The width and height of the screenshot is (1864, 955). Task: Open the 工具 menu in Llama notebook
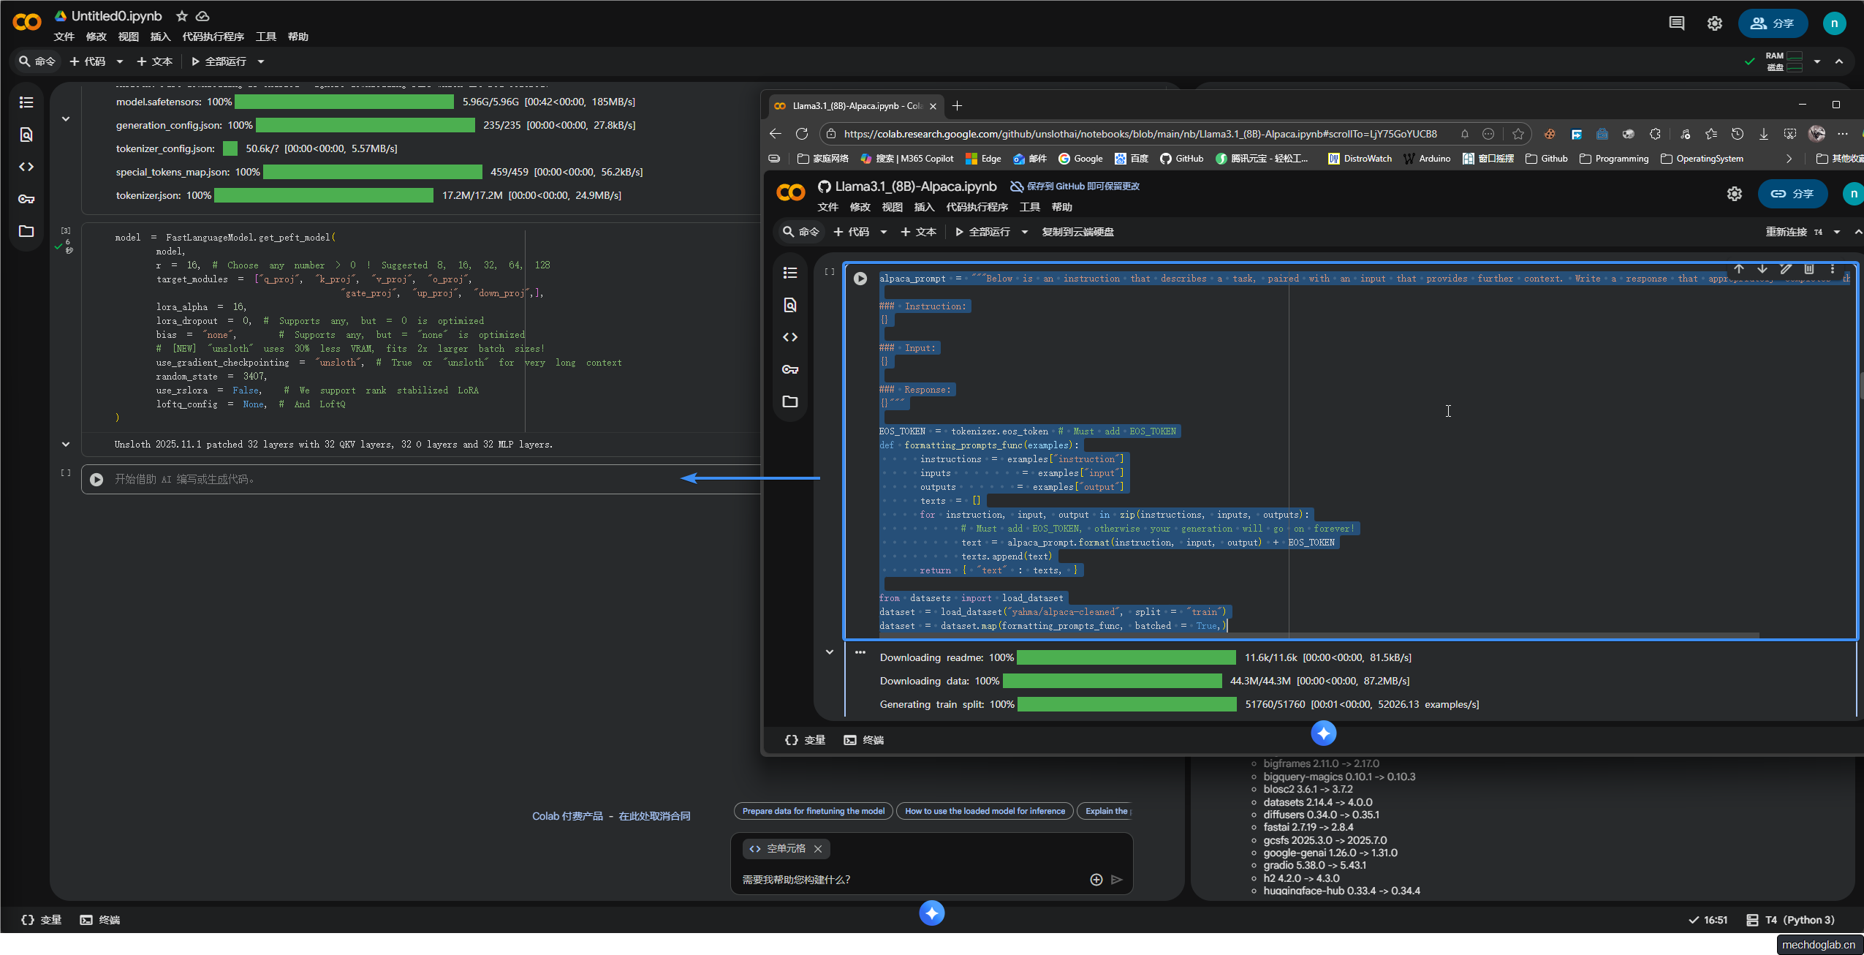tap(1029, 207)
